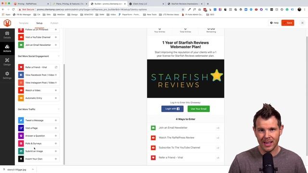Screen dimensions: 308x173
Task: Click the Tweet a Message Twitter icon
Action: [21, 120]
